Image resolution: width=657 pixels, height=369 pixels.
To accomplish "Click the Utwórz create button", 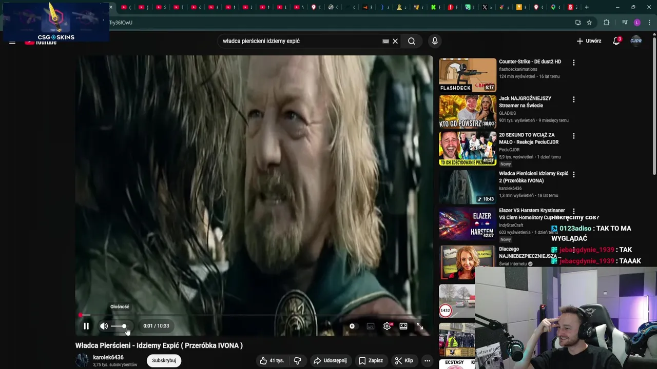I will pyautogui.click(x=589, y=41).
